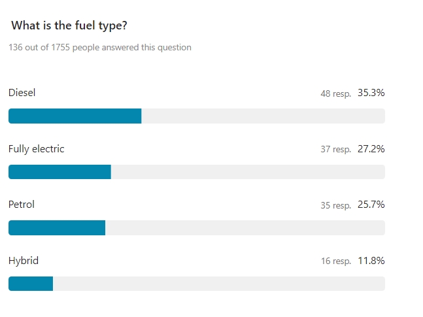
Task: Click the Hybrid blue result bar
Action: pos(31,284)
